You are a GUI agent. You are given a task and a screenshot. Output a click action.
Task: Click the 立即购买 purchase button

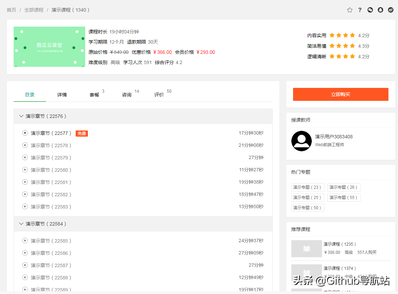[x=340, y=94]
